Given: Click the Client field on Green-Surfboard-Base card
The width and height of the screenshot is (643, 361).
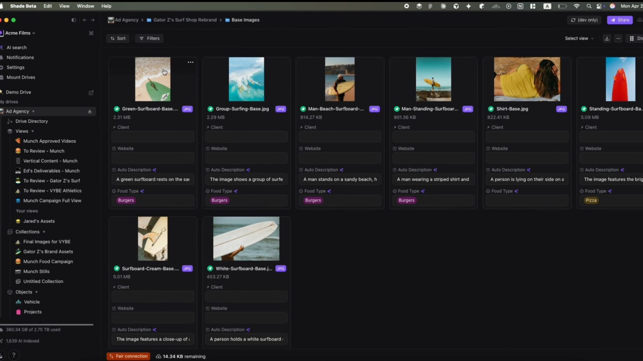Looking at the screenshot, I should 153,137.
